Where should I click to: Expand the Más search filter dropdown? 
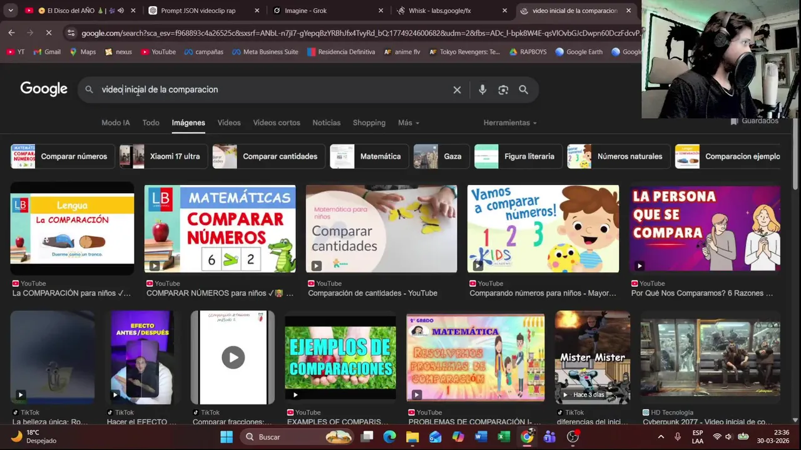coord(409,123)
